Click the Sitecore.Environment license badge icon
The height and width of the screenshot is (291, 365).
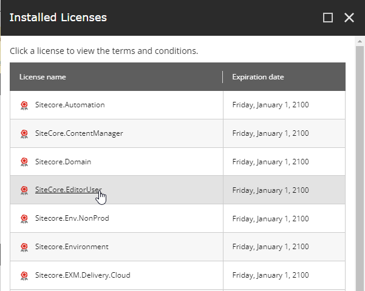point(24,247)
